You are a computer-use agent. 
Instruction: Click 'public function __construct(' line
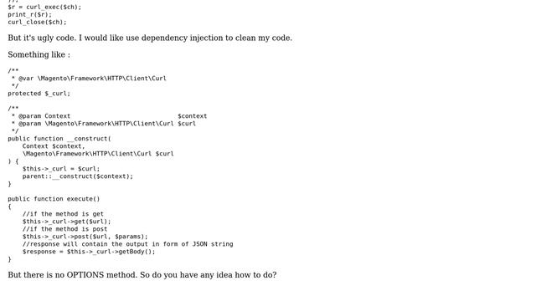click(59, 139)
